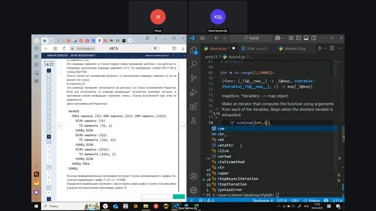Open the Run and Debug panel
The height and width of the screenshot is (211, 376).
point(193,93)
